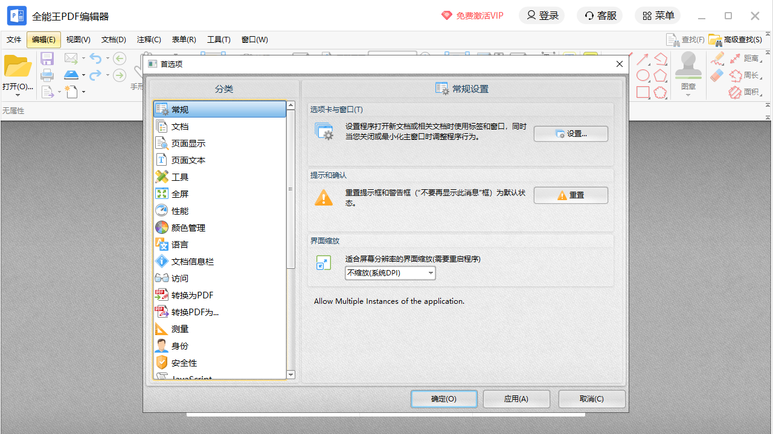Click the undo arrow icon
The height and width of the screenshot is (434, 773).
97,58
